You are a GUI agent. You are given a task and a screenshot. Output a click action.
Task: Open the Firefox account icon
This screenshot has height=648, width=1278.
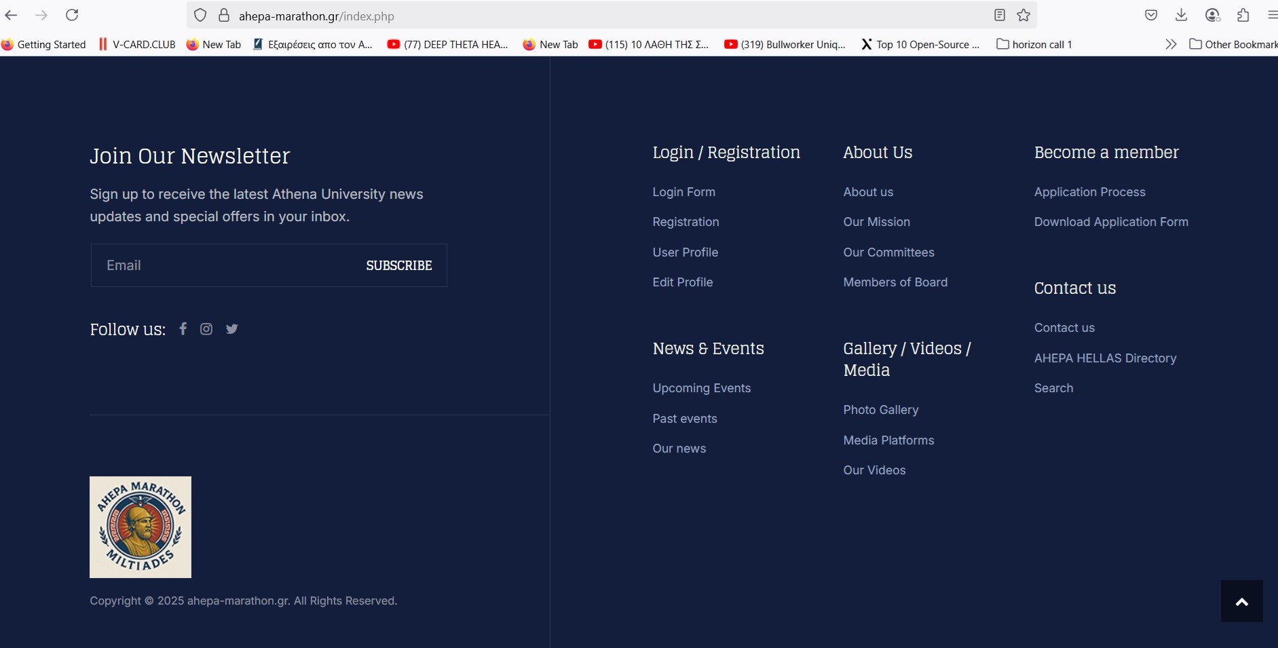[x=1213, y=15]
